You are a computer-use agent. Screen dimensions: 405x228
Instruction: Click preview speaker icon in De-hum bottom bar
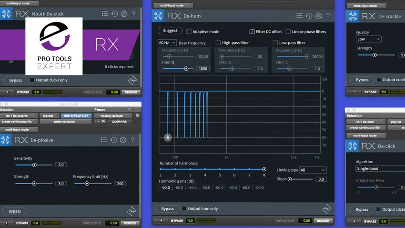(161, 221)
